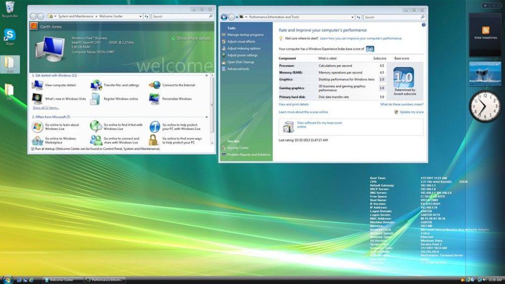Click Show more details in Welcome Center
Screen dimensions: 505x284
[x=191, y=38]
